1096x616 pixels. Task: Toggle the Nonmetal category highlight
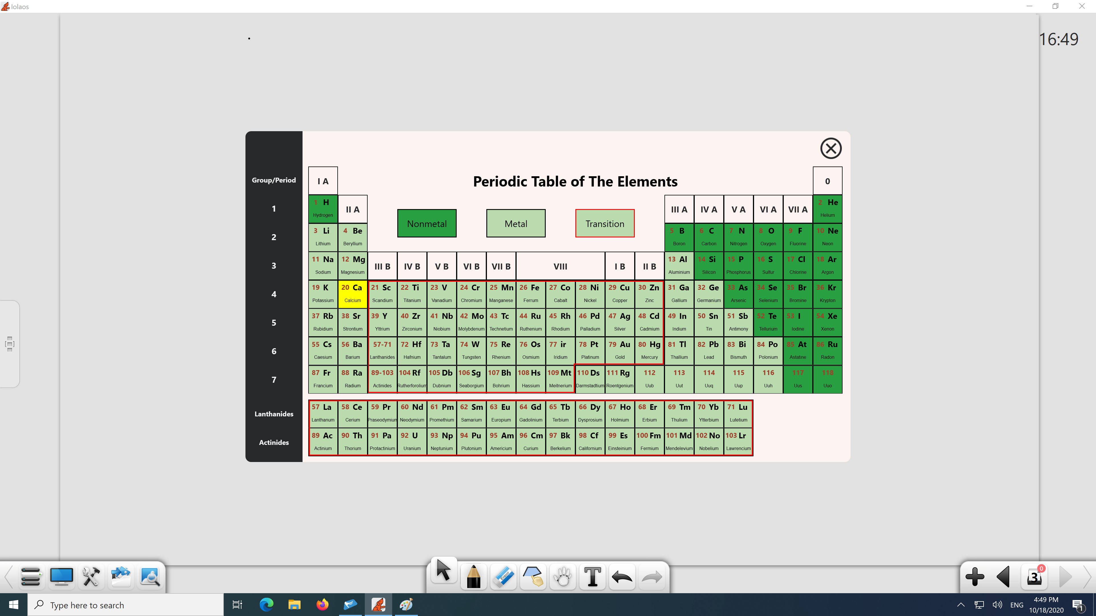pos(427,224)
